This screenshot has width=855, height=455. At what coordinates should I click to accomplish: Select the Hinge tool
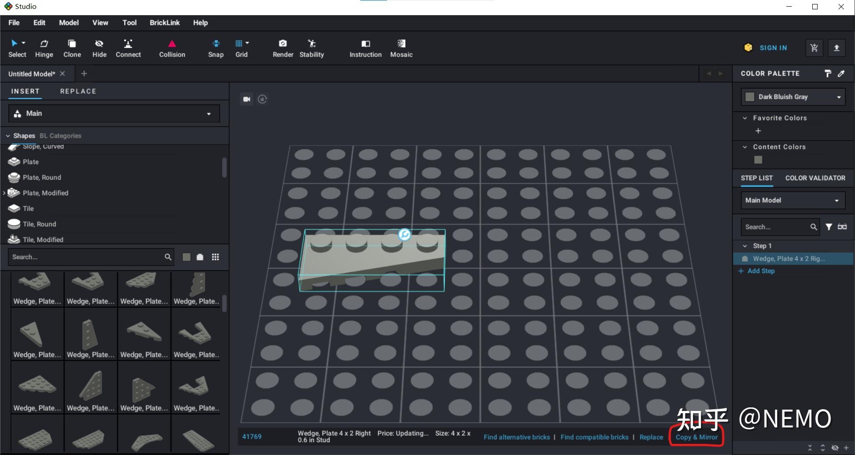[44, 48]
